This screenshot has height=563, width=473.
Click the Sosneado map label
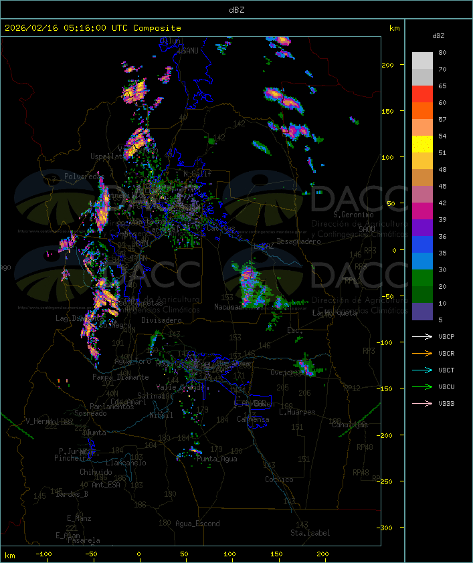tap(90, 413)
